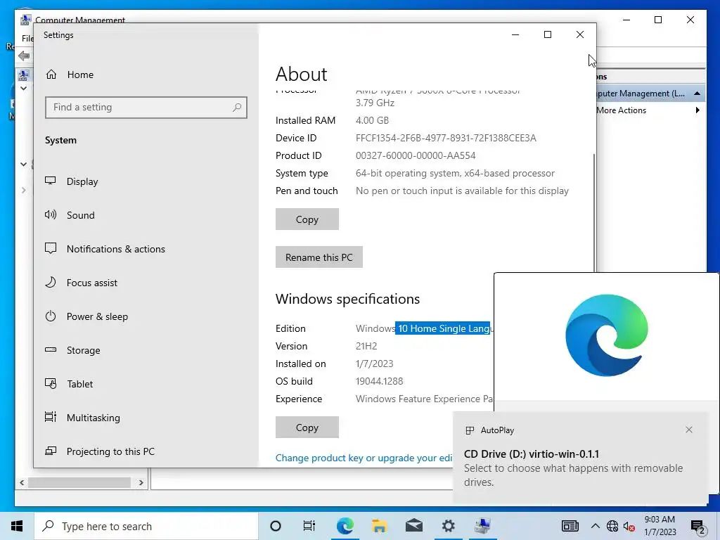This screenshot has width=720, height=540.
Task: Open Sound settings
Action: 70,215
